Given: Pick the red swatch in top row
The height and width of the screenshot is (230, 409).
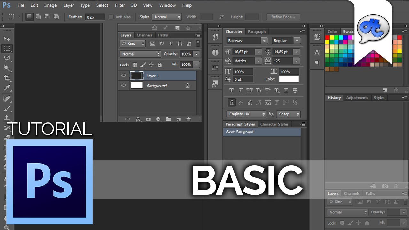Looking at the screenshot, I should (327, 38).
